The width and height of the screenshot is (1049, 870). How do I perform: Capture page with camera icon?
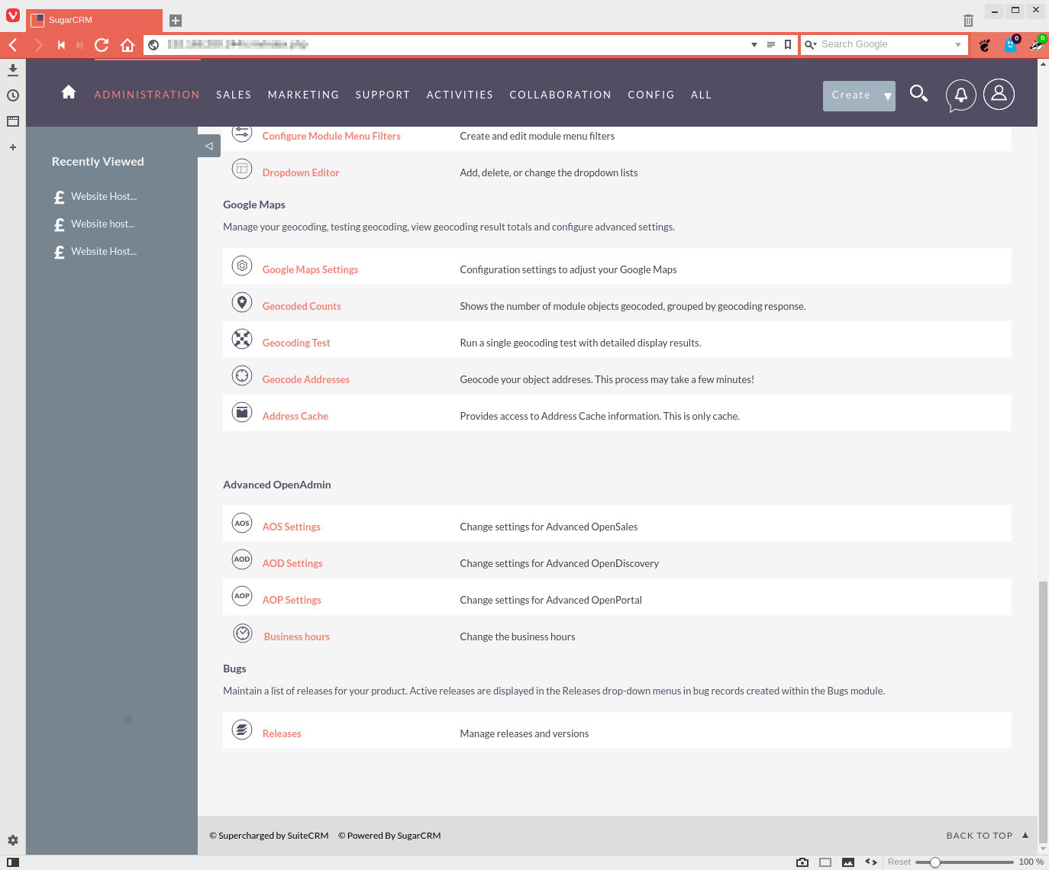point(802,862)
